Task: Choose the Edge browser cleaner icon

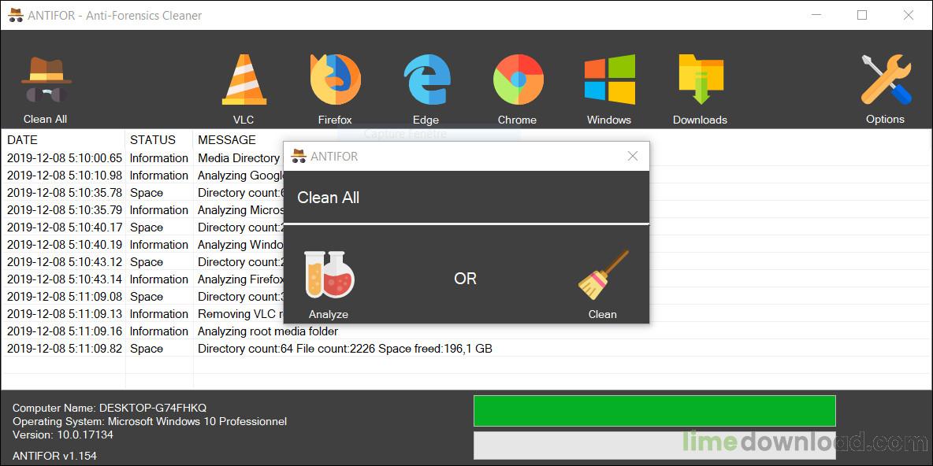Action: point(426,82)
